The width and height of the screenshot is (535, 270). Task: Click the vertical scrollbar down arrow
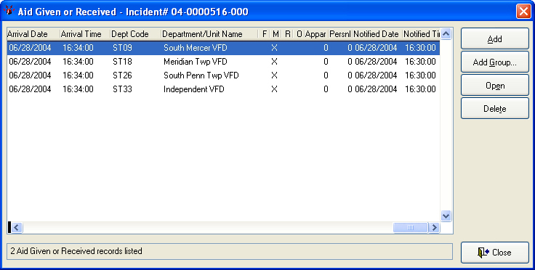point(446,216)
